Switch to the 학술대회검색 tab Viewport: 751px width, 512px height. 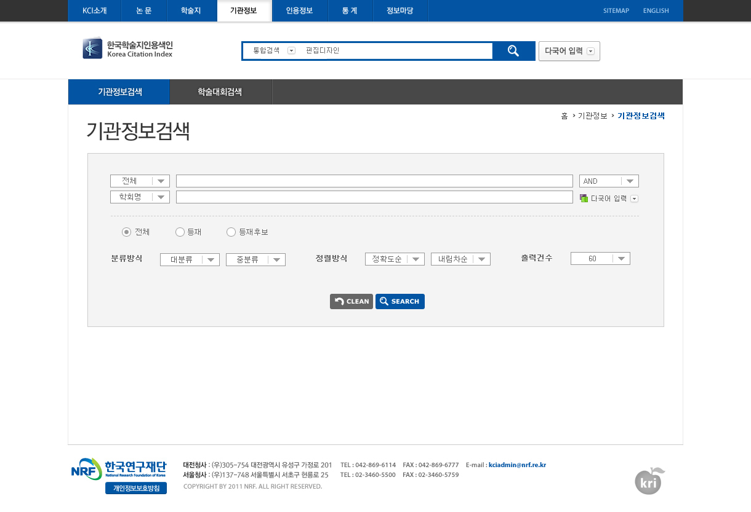pos(220,92)
